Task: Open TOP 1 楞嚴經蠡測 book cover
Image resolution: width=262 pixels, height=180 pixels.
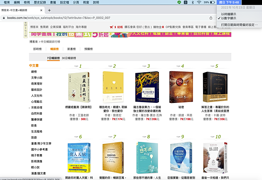Action: (x=79, y=87)
